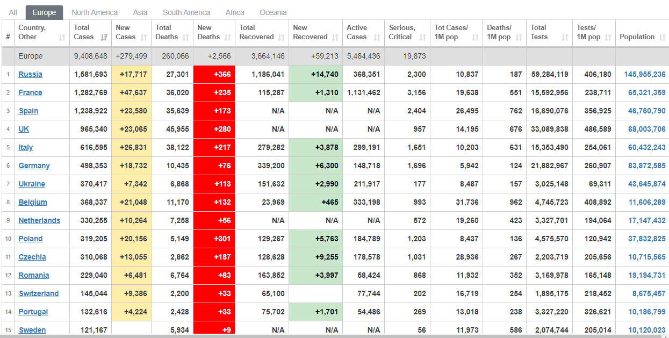Open the North America tab
Screen dimensions: 669x338
pyautogui.click(x=95, y=12)
